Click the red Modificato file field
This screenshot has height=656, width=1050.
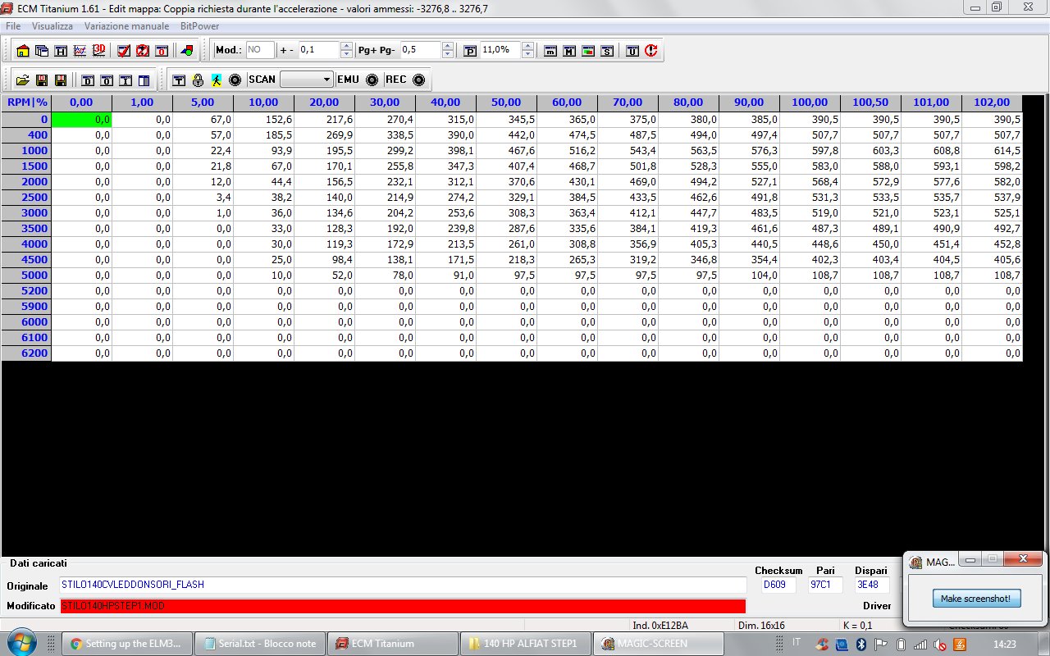coord(402,606)
